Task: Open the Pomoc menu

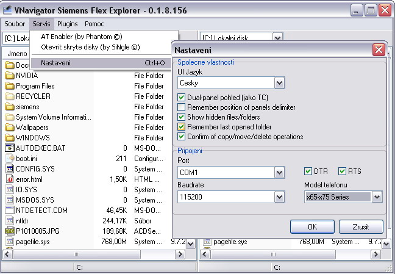Action: 94,24
